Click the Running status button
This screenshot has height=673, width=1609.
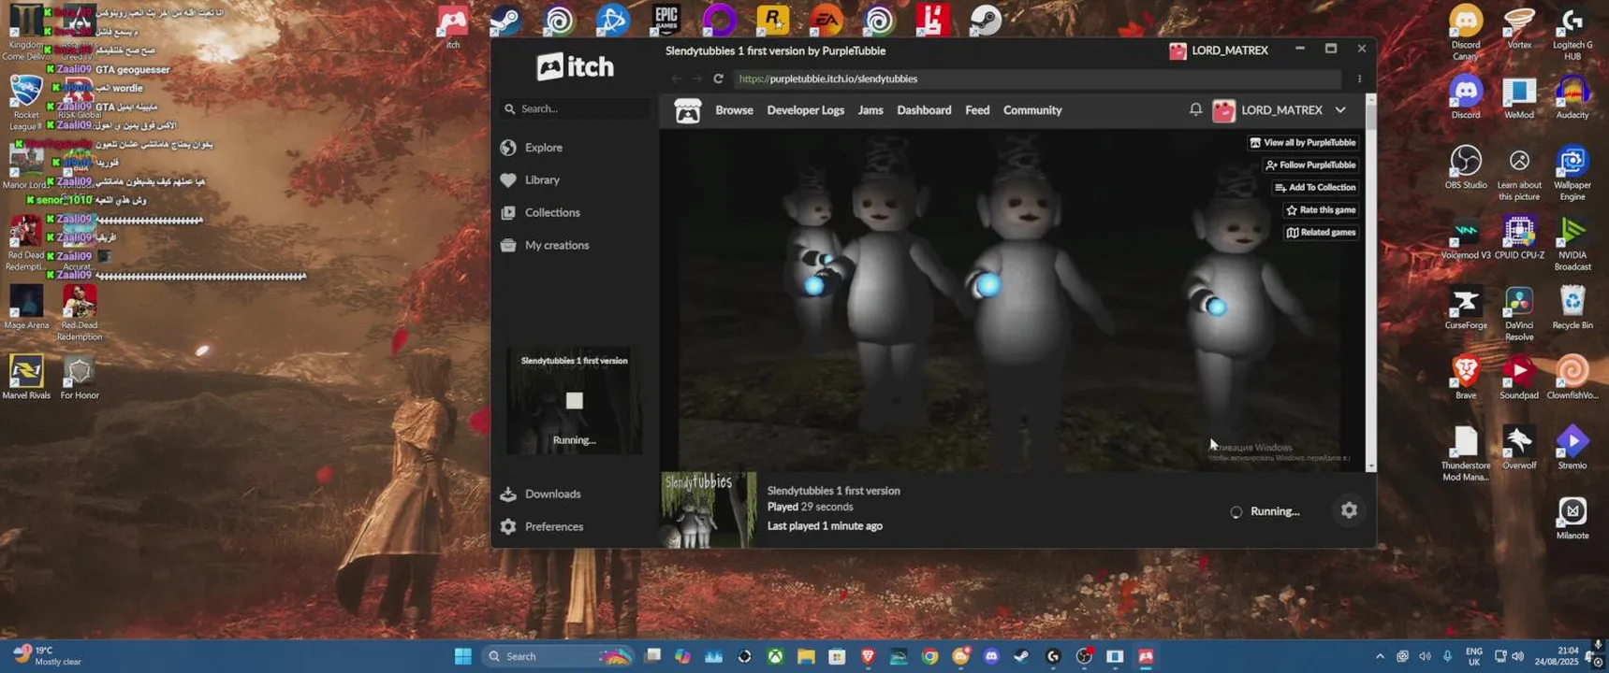[1265, 511]
